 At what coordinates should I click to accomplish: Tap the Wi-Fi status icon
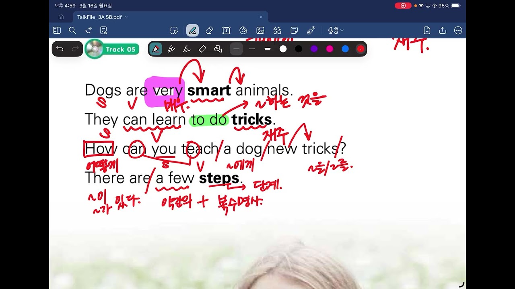point(421,6)
